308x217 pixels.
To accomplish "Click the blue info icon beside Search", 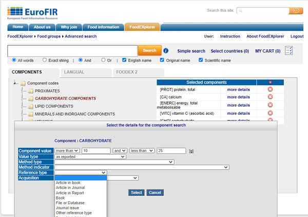I will (166, 51).
